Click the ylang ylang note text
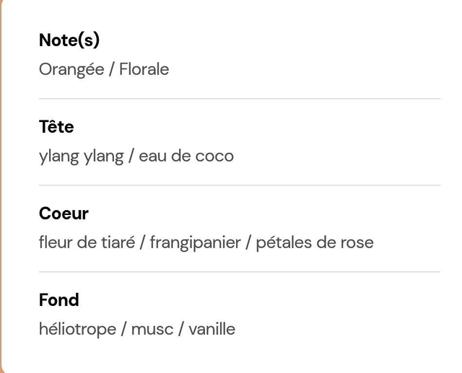Screen dimensions: 462x373 pos(82,157)
